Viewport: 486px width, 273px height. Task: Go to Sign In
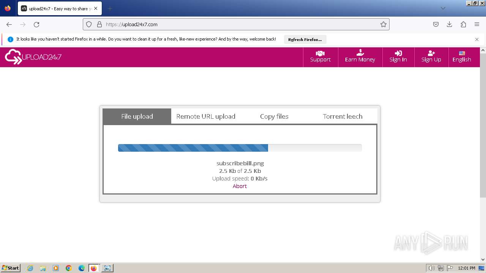point(398,57)
